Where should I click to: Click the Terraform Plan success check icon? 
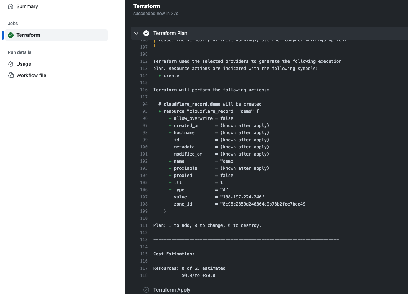coord(146,33)
